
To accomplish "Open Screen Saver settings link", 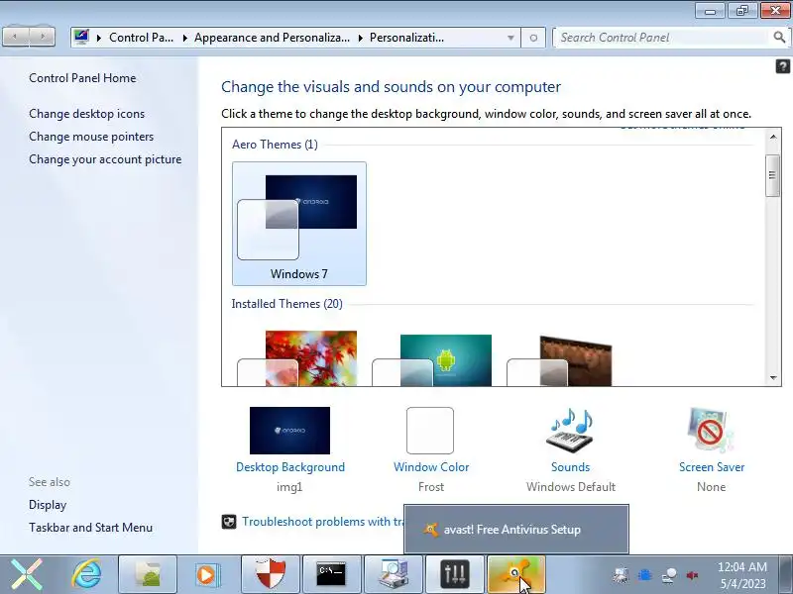I will pos(712,467).
